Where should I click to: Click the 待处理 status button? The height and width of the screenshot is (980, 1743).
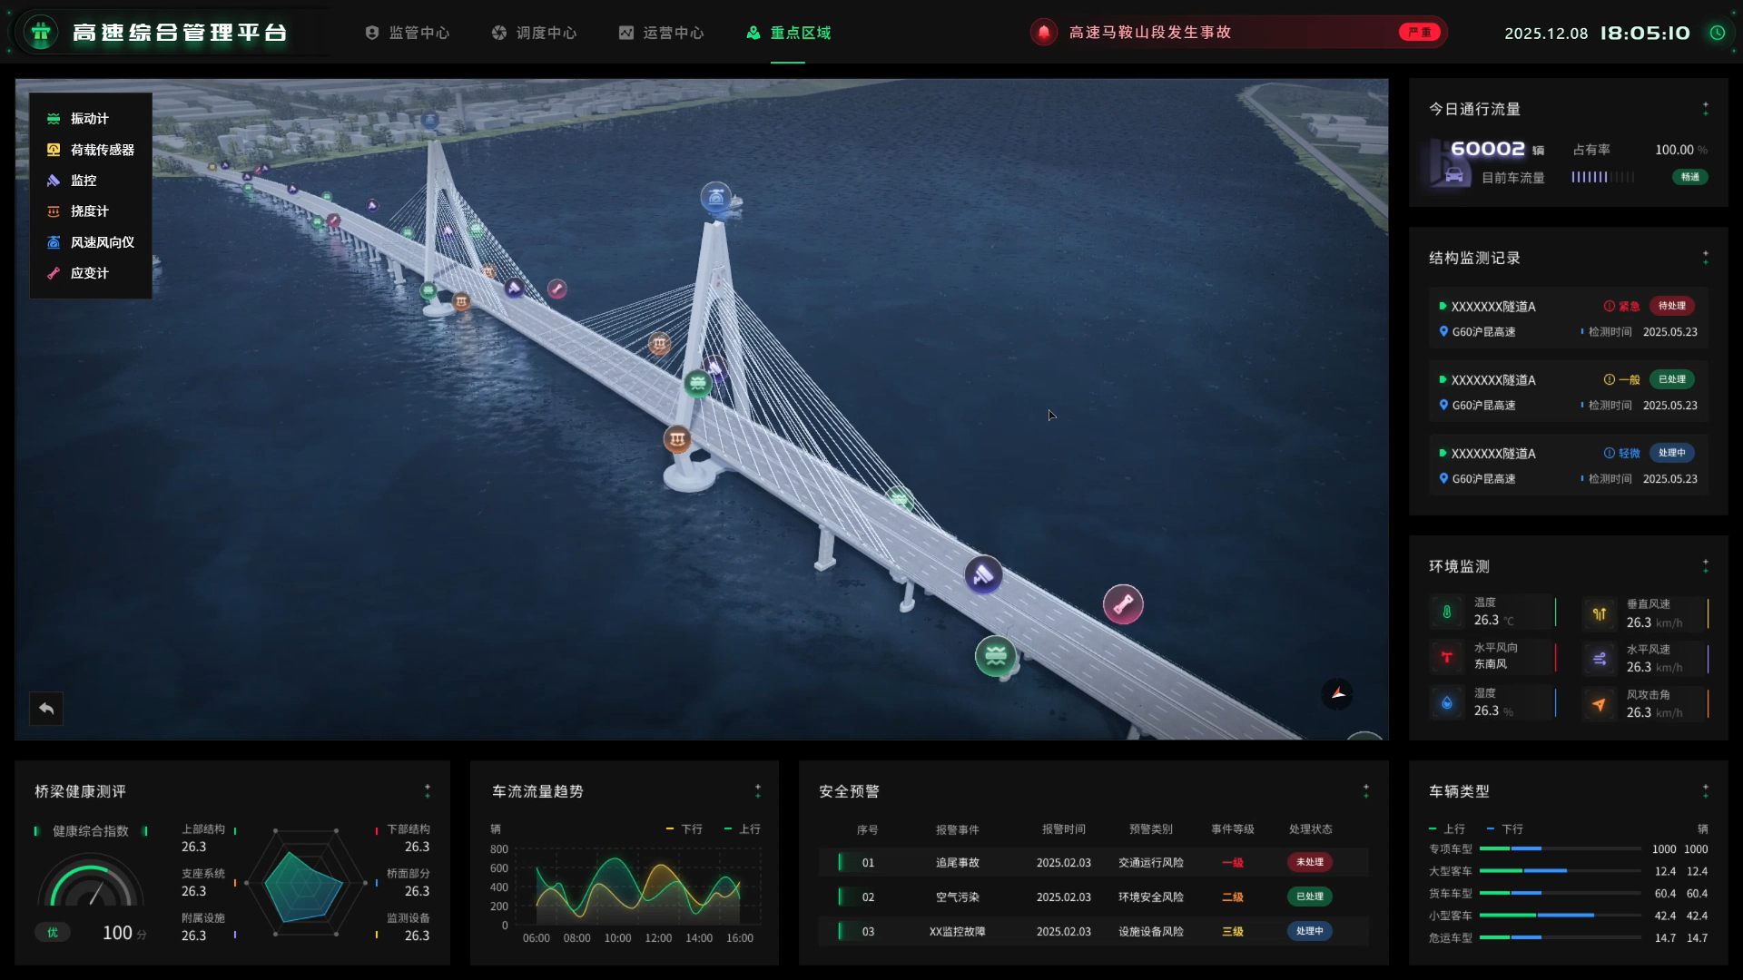pyautogui.click(x=1671, y=306)
